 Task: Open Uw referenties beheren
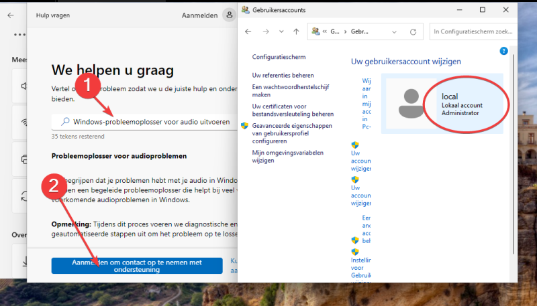[283, 76]
